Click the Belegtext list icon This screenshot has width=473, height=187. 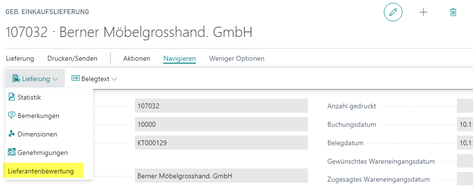[x=76, y=79]
